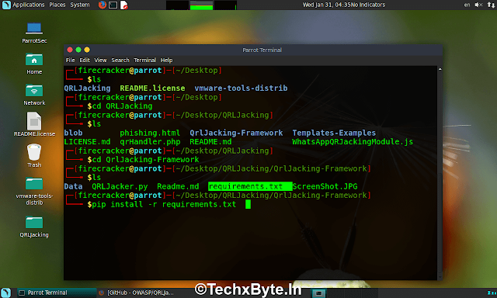Click Templates-Examples in terminal listing
The width and height of the screenshot is (497, 298).
[x=334, y=133]
